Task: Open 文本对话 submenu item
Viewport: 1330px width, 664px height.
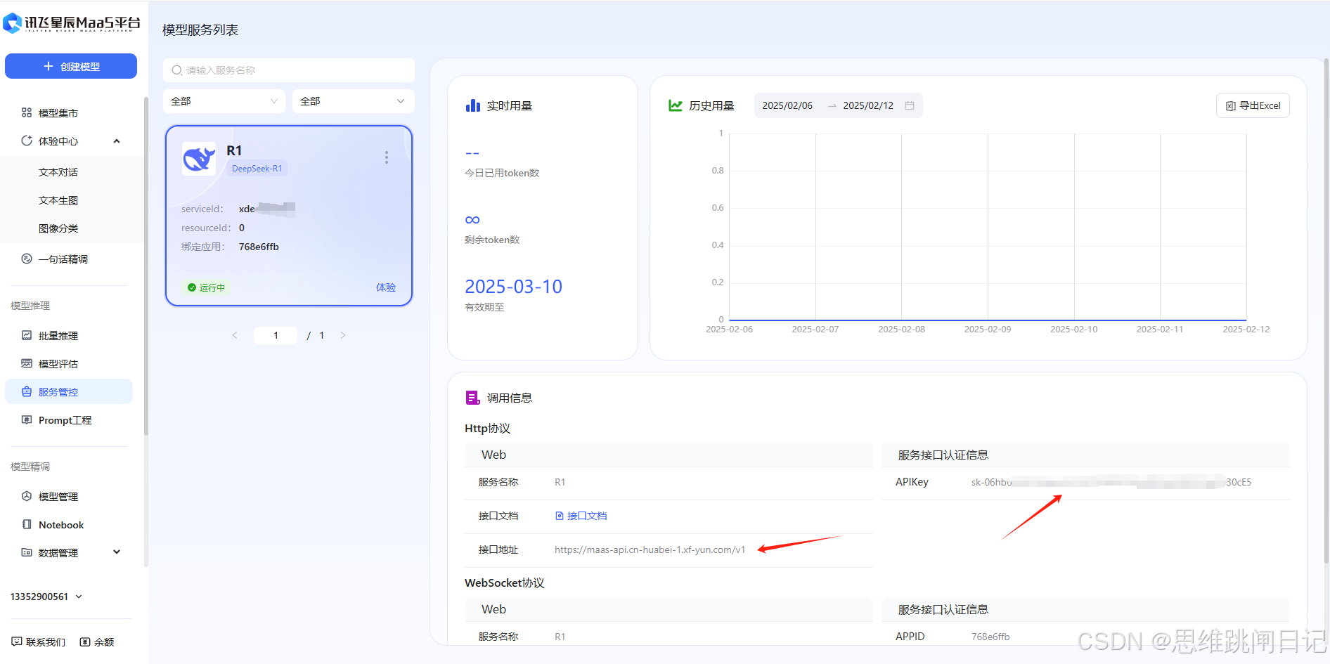Action: [x=58, y=172]
